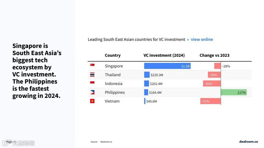Click Thailand's $229.3M value label
The height and width of the screenshot is (148, 264).
pyautogui.click(x=157, y=75)
